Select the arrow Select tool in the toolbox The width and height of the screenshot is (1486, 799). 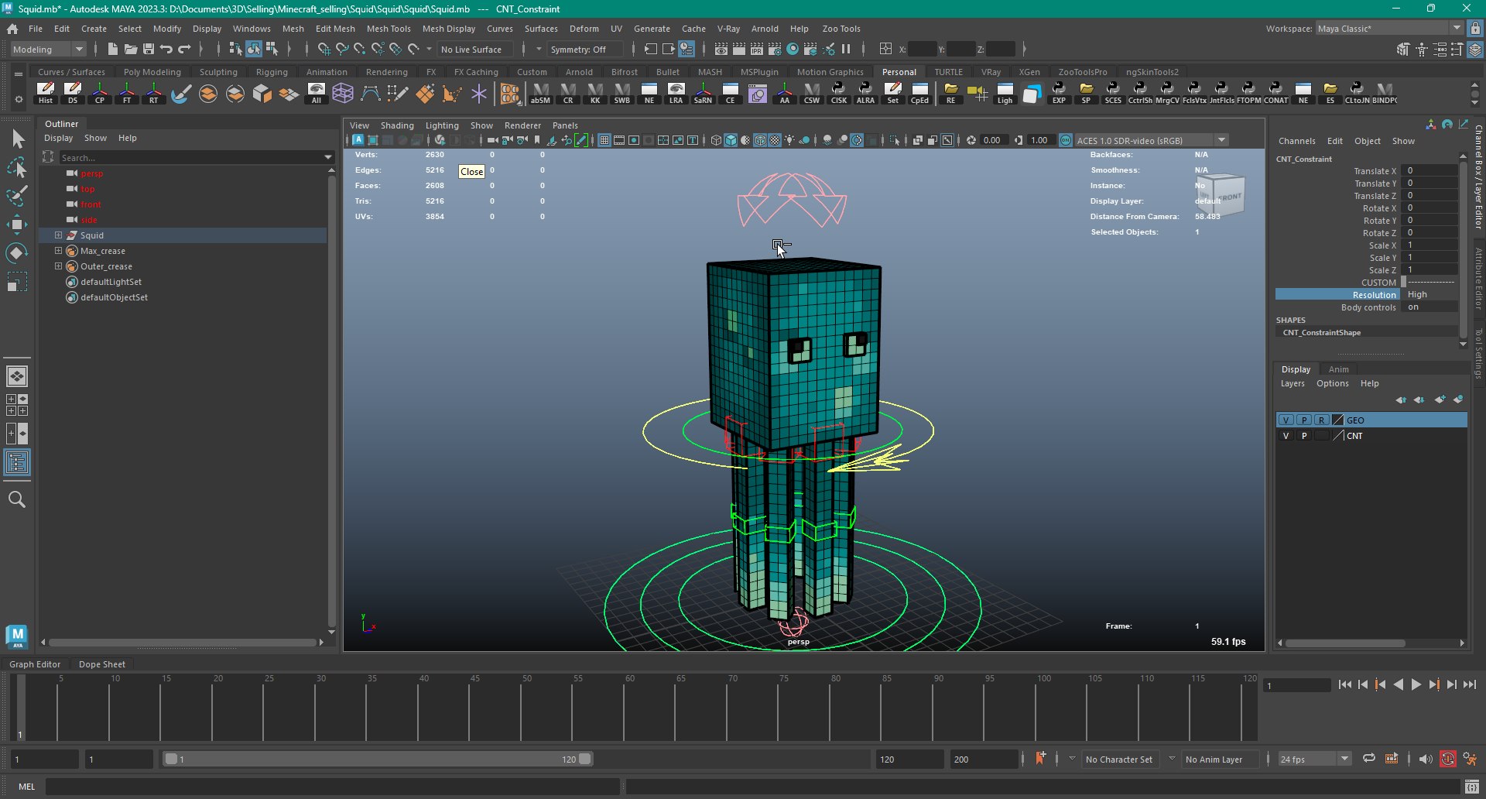coord(17,139)
